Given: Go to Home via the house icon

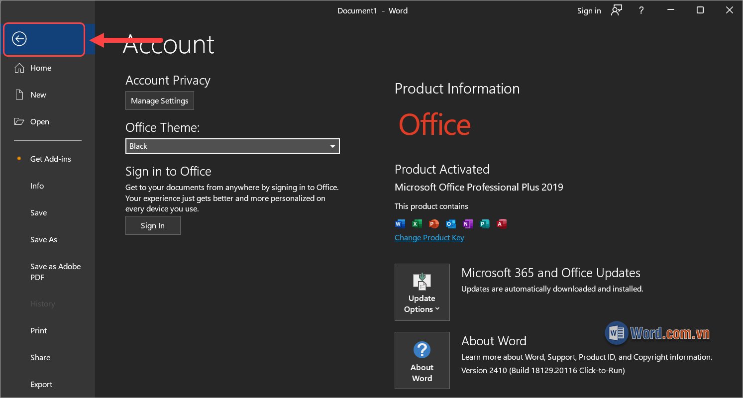Looking at the screenshot, I should 19,68.
